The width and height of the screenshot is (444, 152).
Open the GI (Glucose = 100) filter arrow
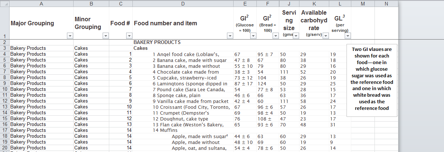253,36
